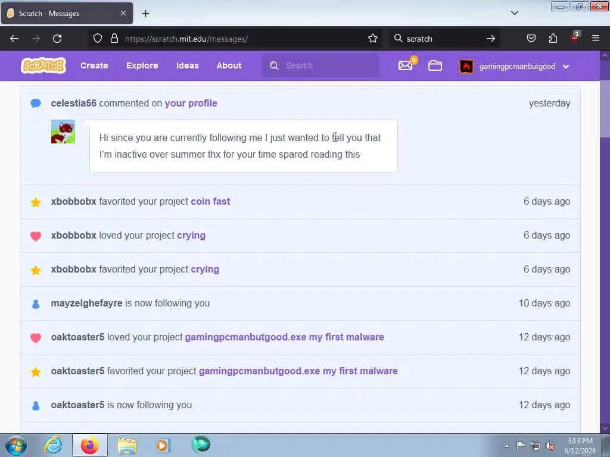
Task: Click the Firefox taskbar icon
Action: [x=89, y=445]
